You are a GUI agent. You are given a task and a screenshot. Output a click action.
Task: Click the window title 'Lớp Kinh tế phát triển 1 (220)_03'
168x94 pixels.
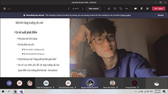point(84,3)
